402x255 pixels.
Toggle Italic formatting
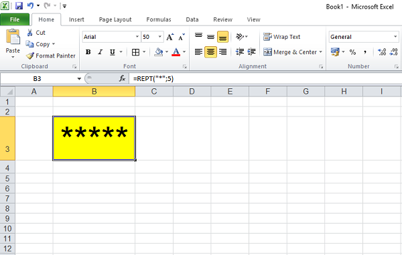click(100, 52)
